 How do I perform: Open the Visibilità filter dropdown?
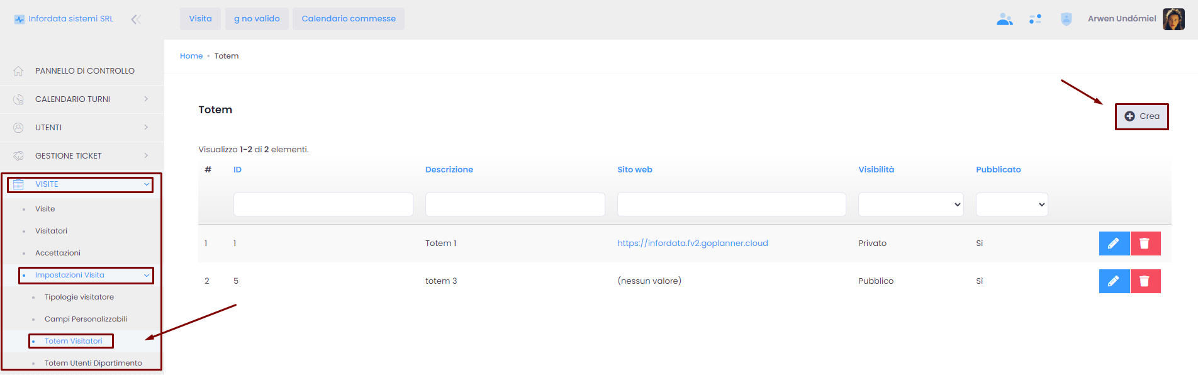point(910,204)
